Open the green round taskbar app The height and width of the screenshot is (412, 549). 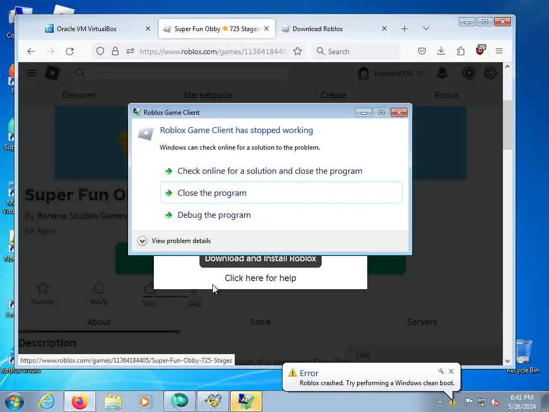[x=180, y=401]
